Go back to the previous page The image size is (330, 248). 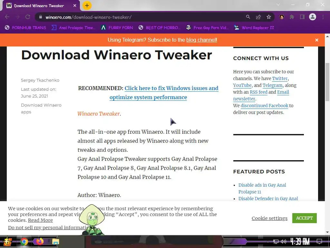(x=7, y=17)
